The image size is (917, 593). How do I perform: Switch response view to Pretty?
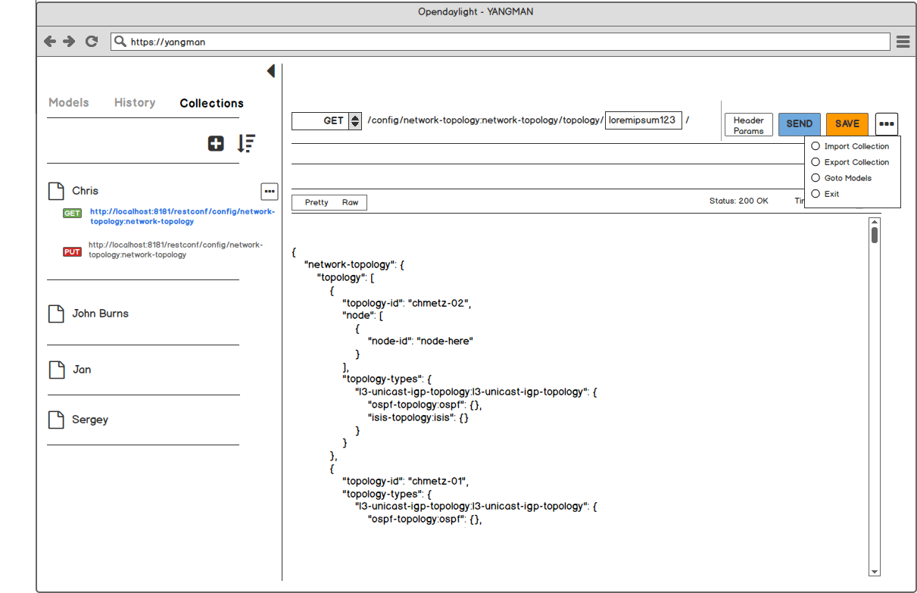(x=317, y=202)
